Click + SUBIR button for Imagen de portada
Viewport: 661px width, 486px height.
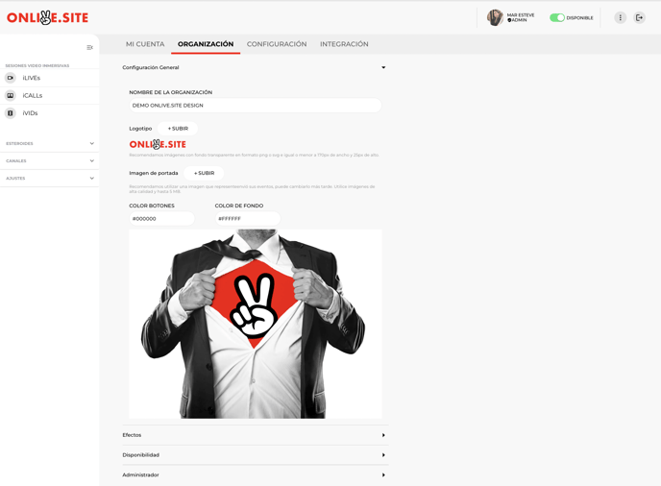(204, 173)
